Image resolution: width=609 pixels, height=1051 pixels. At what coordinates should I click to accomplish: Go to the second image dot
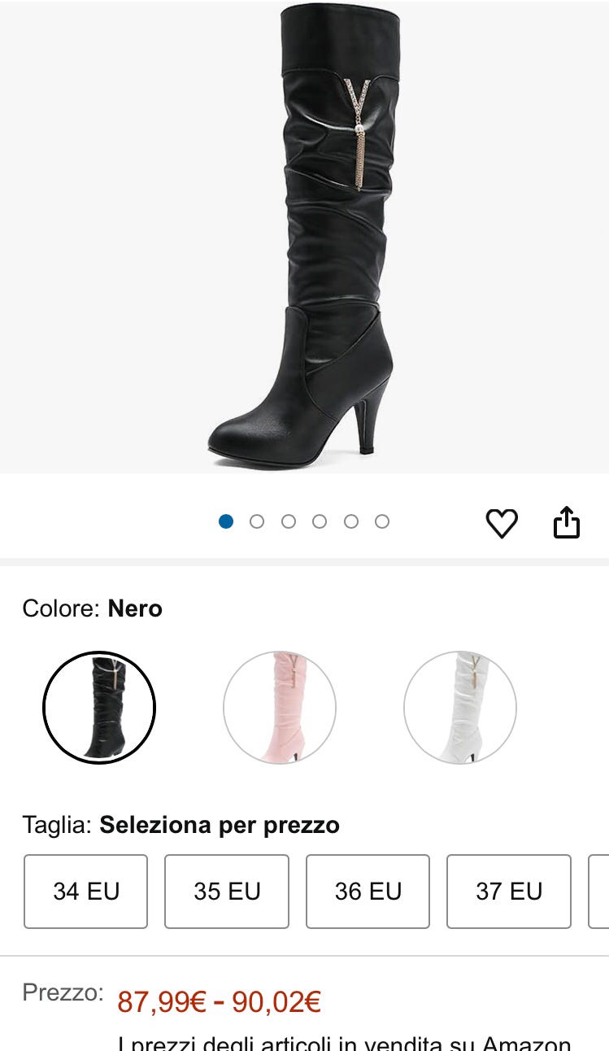[x=257, y=521]
